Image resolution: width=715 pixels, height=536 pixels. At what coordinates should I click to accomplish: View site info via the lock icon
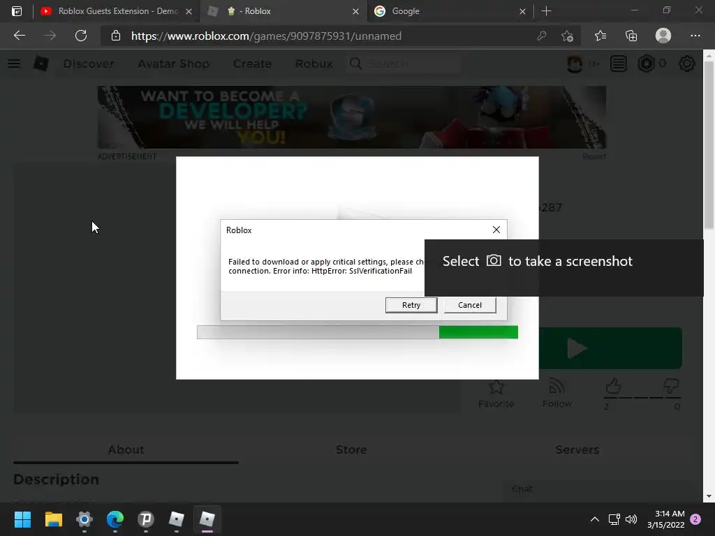[116, 36]
